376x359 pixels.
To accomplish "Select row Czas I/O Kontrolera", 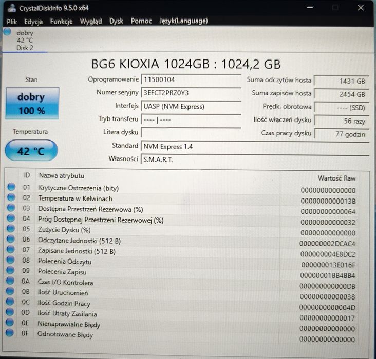I will [182, 283].
